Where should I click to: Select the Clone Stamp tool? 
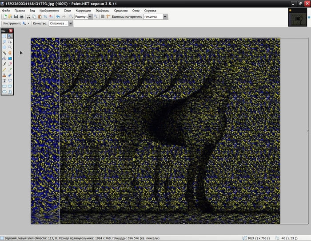(x=4, y=75)
